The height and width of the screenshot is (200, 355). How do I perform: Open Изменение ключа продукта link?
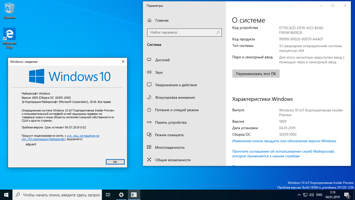tap(284, 141)
